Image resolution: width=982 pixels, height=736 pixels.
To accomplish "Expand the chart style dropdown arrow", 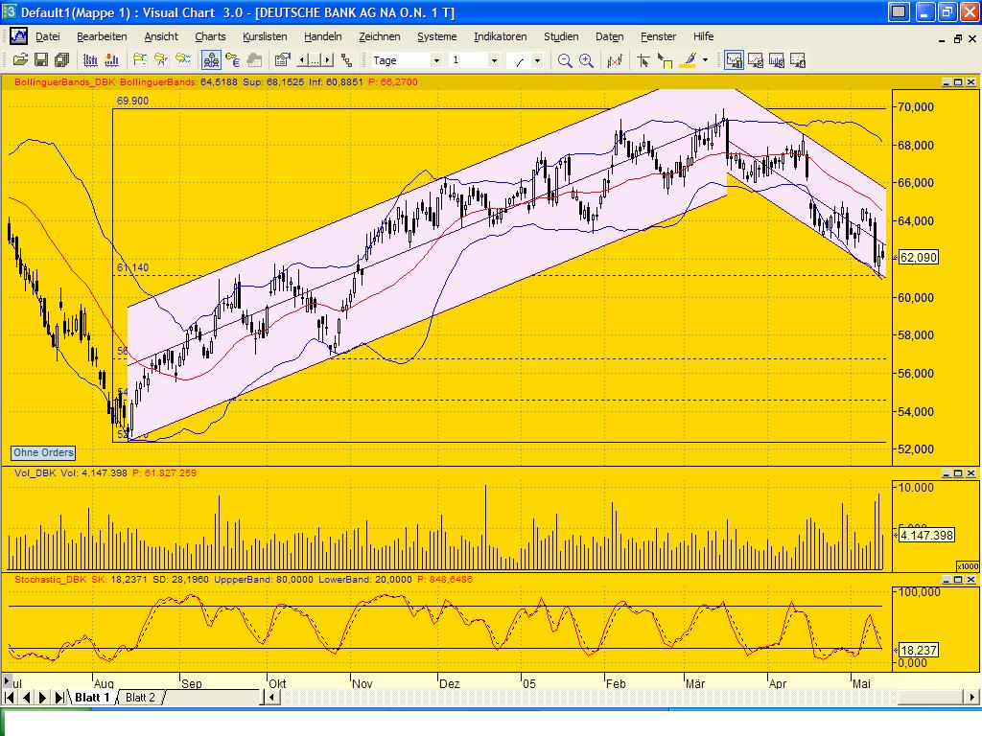I will click(x=537, y=60).
